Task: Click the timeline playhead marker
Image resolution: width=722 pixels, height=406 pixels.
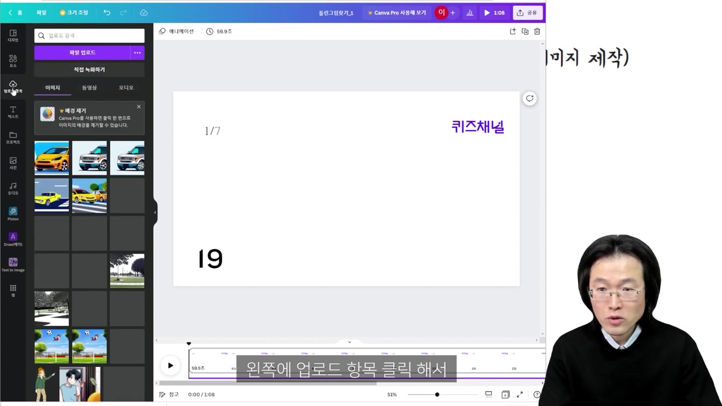Action: (x=189, y=344)
